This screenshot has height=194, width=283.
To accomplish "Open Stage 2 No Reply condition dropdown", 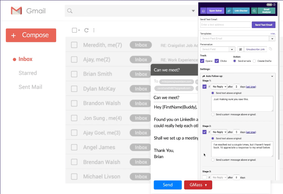I will coord(219,132).
